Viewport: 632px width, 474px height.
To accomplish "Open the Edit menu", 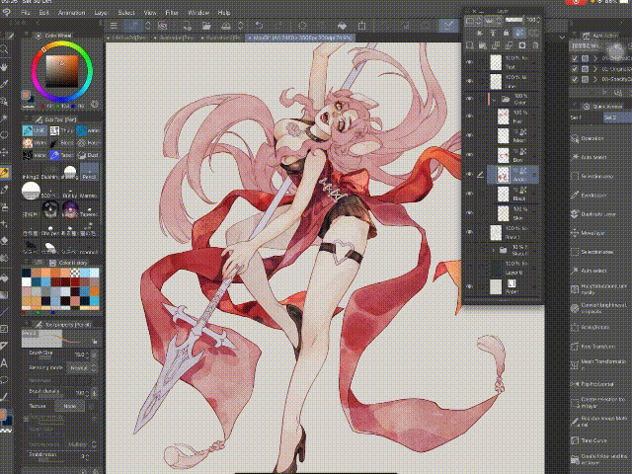I will 43,13.
